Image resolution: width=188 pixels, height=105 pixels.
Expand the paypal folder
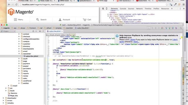click(x=19, y=66)
